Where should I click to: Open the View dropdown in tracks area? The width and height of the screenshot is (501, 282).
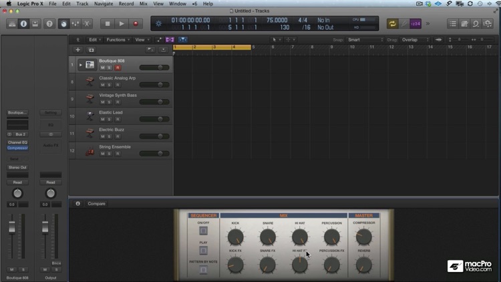pyautogui.click(x=142, y=39)
